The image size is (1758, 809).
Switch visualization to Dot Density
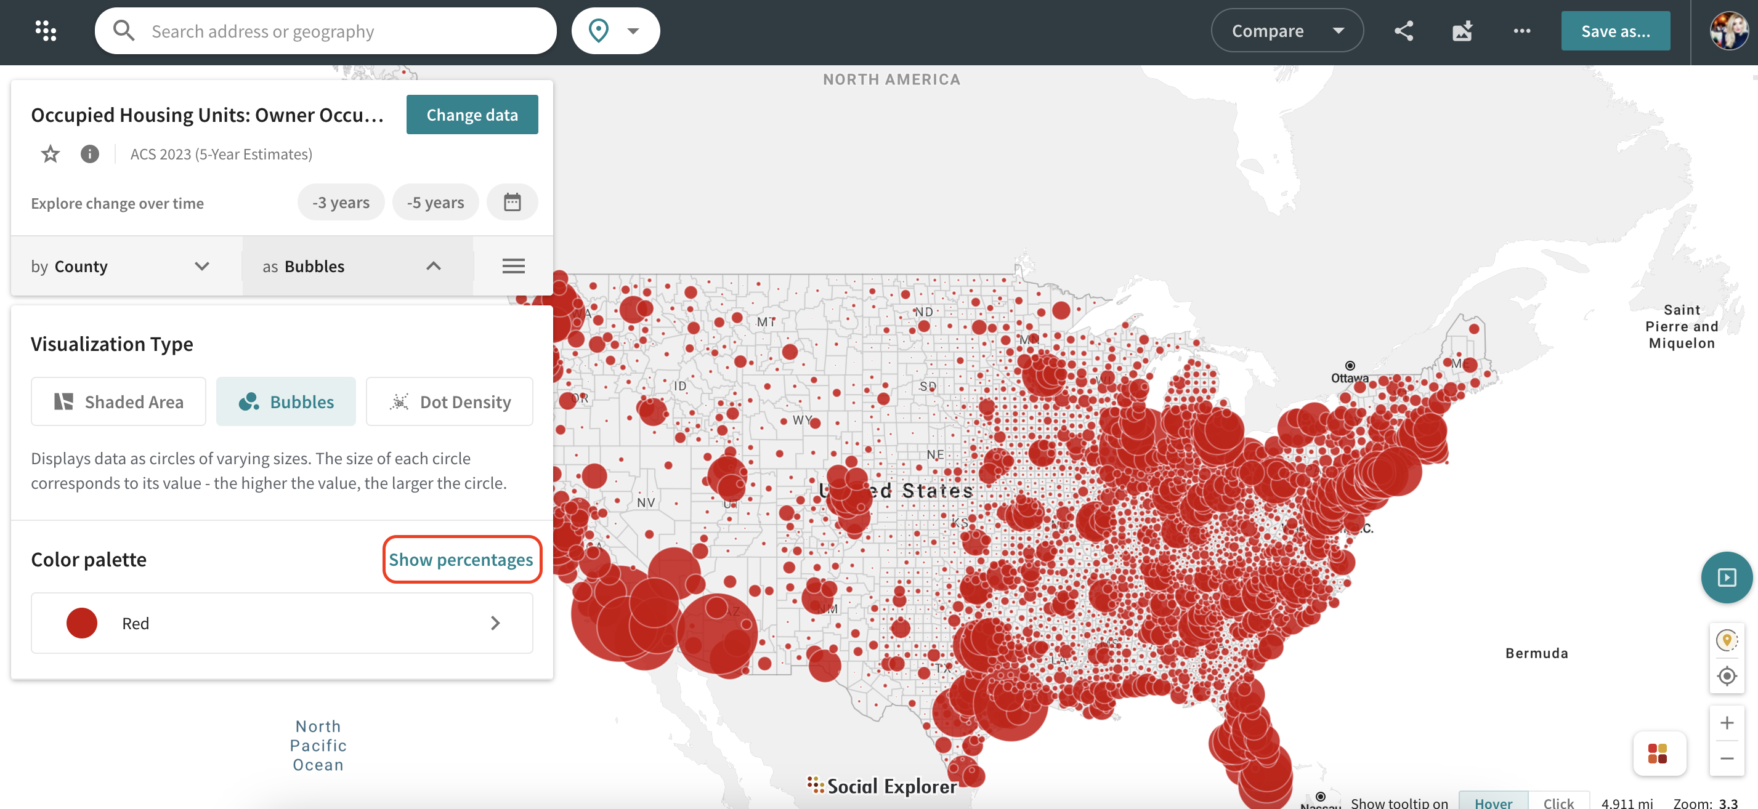point(450,401)
